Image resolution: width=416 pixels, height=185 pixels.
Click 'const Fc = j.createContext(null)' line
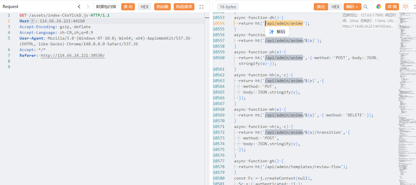273,178
